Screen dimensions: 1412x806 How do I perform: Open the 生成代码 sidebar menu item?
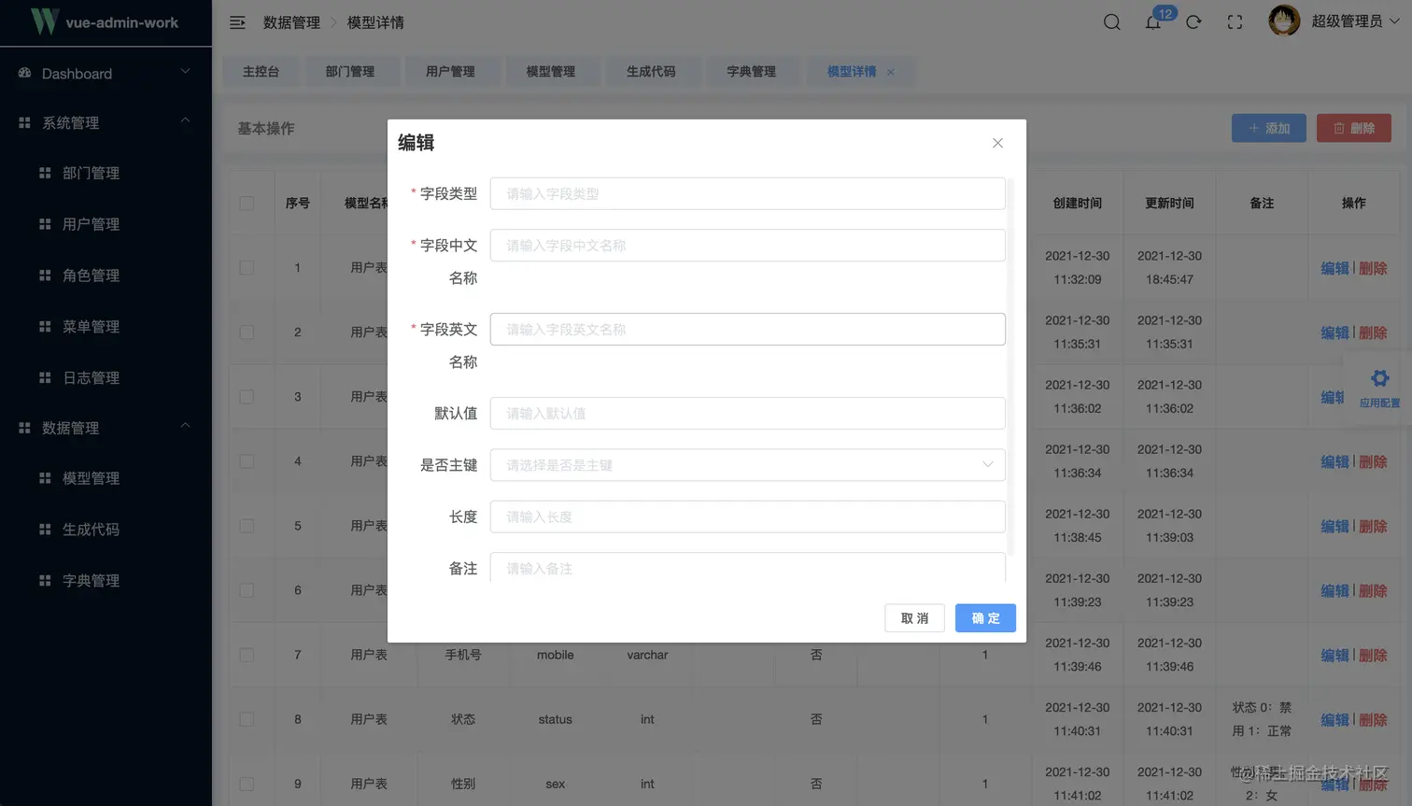(x=92, y=529)
